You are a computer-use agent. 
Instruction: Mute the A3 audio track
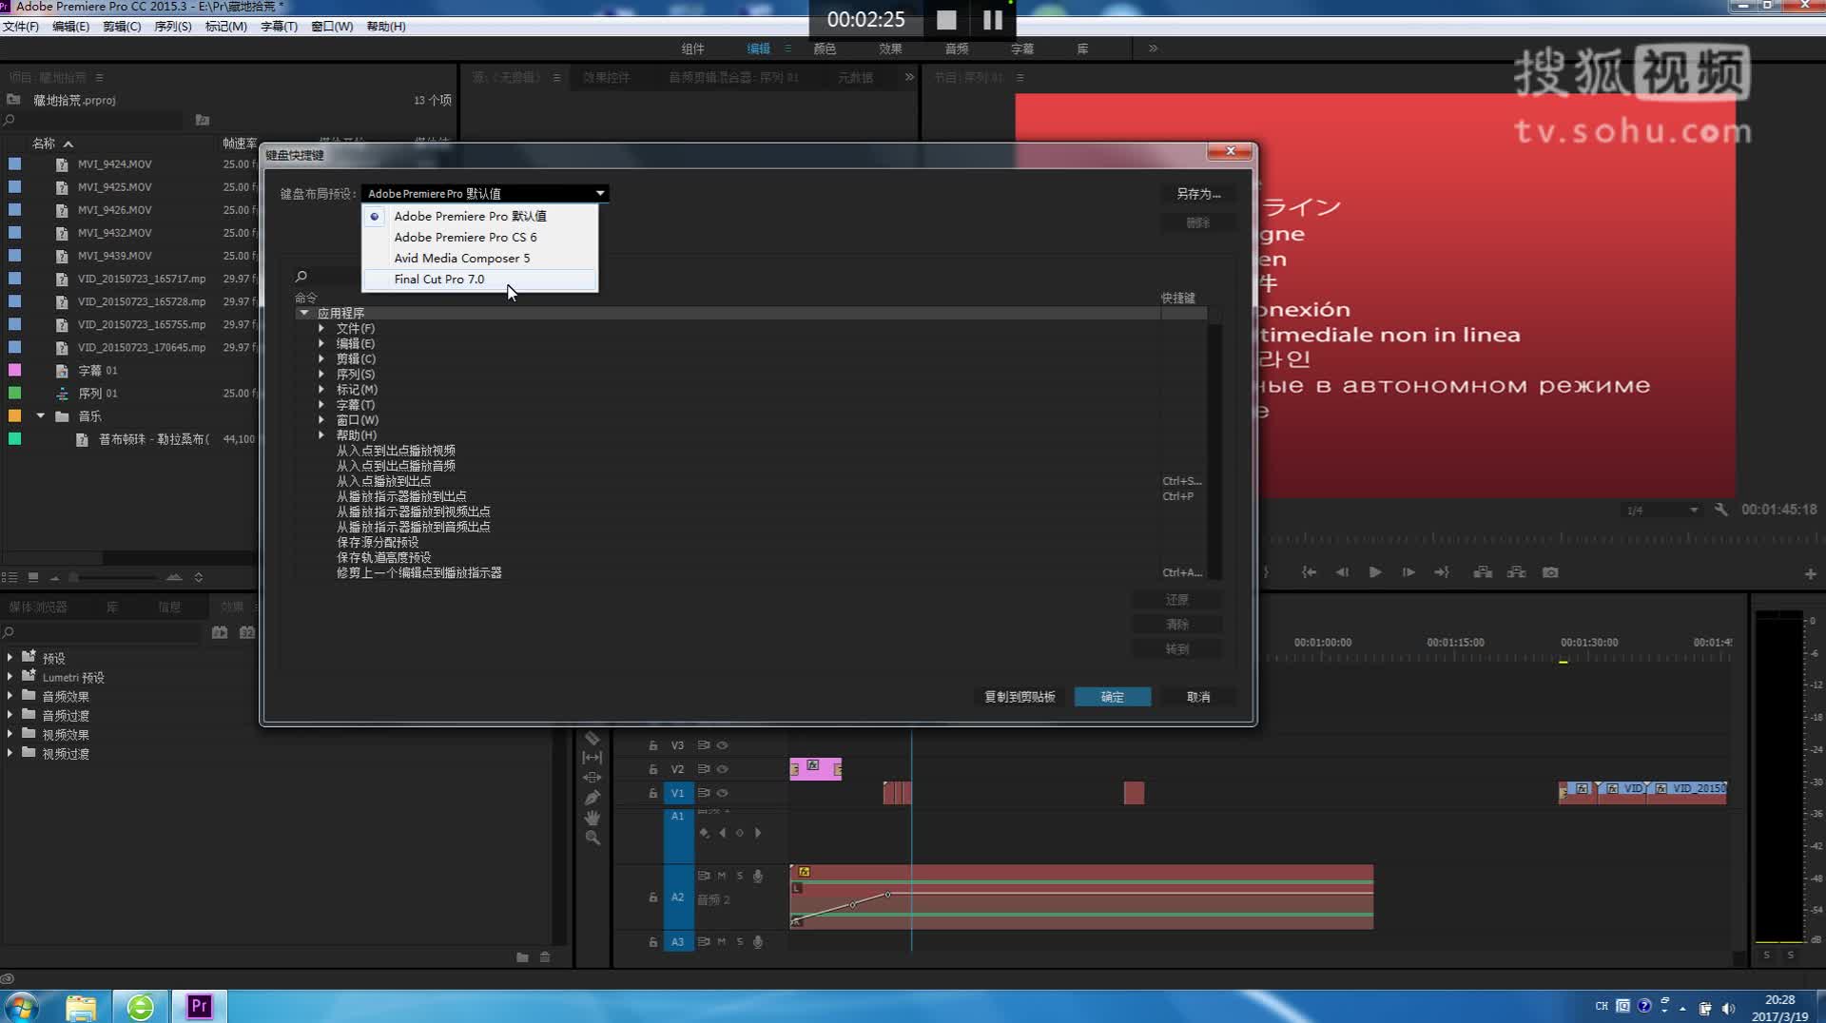point(722,942)
